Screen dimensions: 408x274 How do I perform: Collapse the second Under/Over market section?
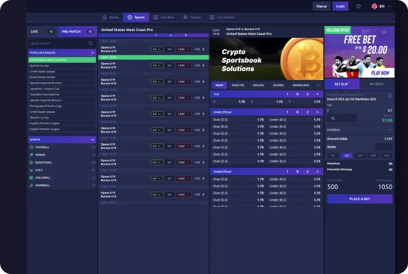point(318,171)
